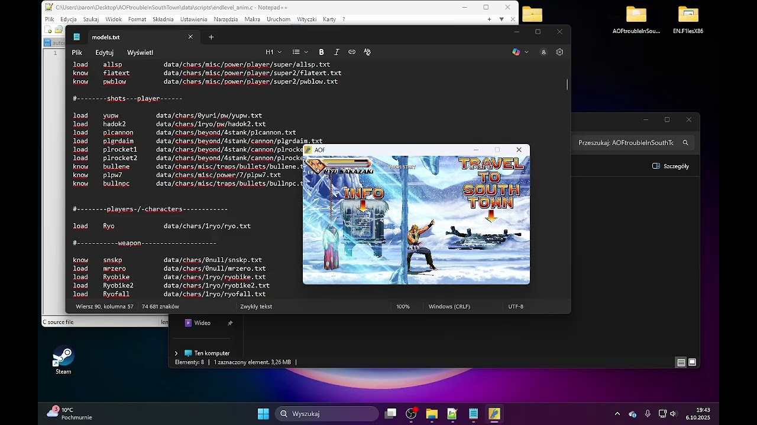Select Wideo in Explorer navigation pane
This screenshot has width=757, height=425.
pyautogui.click(x=202, y=323)
